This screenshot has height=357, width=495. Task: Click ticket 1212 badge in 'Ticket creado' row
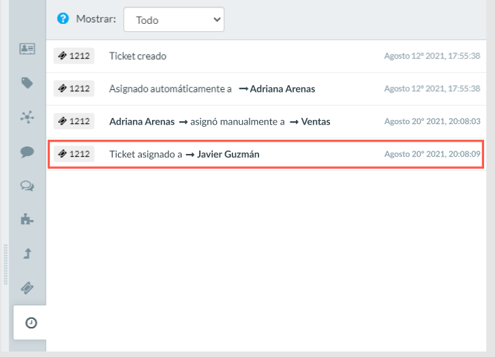pos(74,56)
